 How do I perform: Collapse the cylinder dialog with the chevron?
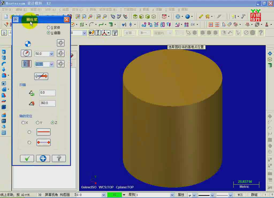(x=16, y=19)
